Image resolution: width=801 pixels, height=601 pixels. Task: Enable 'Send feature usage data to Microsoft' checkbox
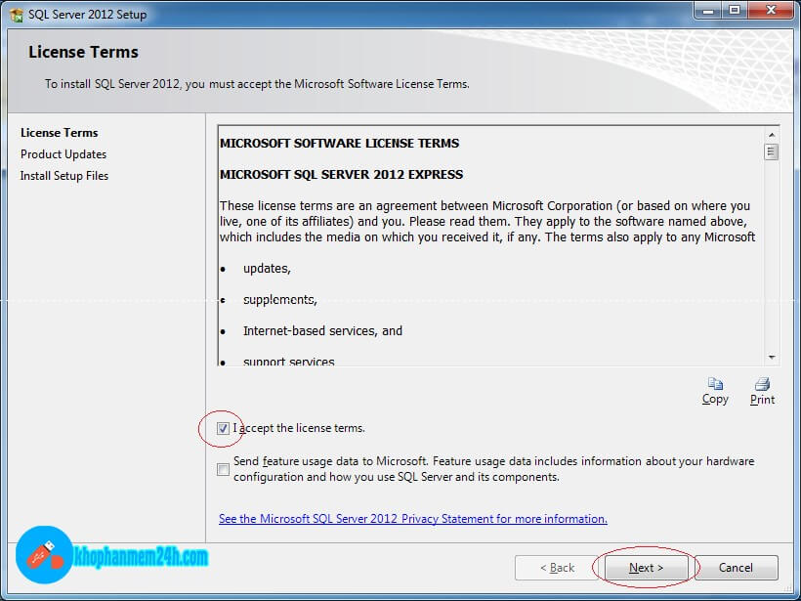pyautogui.click(x=224, y=469)
